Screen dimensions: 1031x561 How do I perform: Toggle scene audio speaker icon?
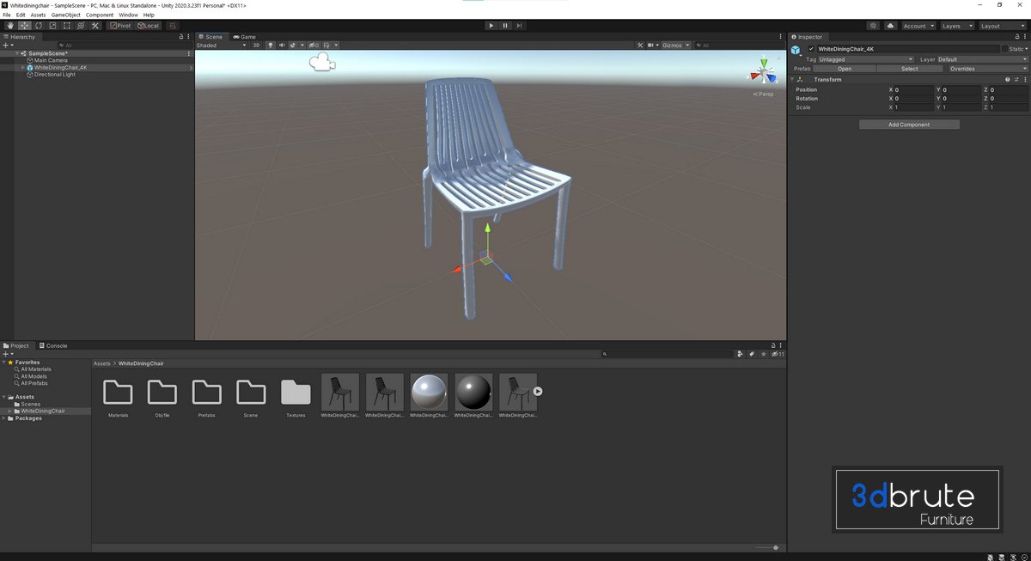(282, 46)
